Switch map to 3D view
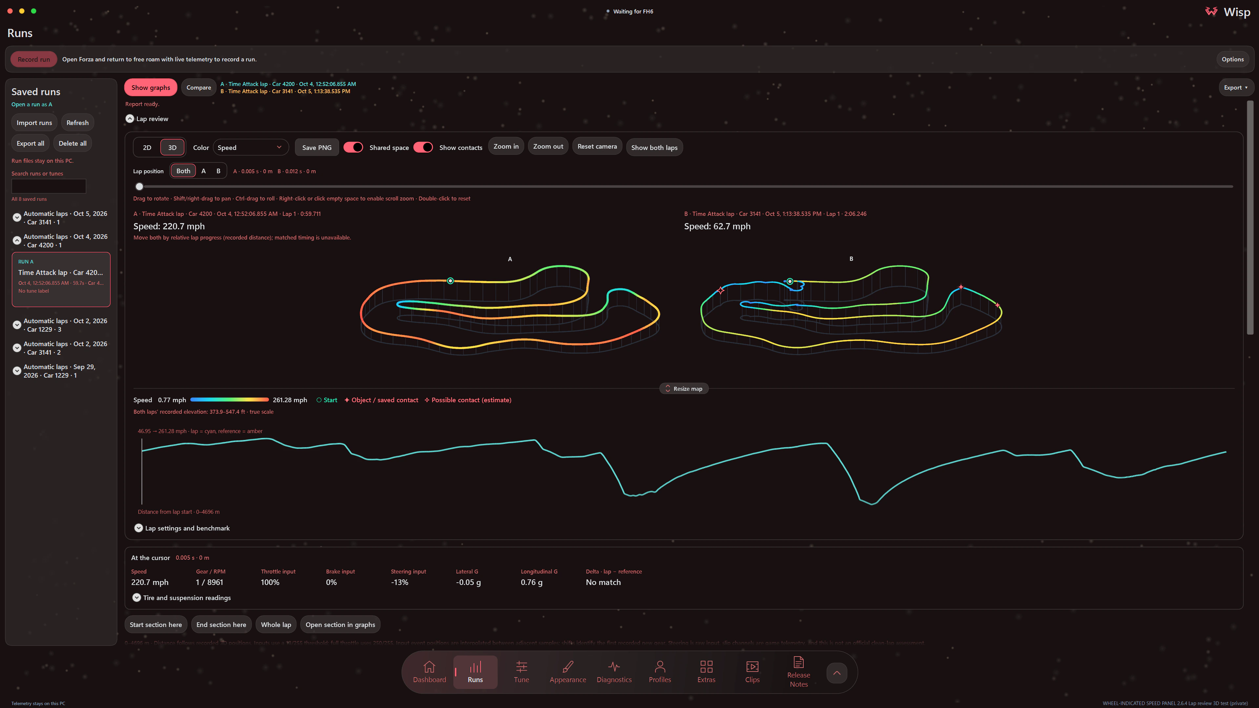The image size is (1259, 708). [172, 147]
